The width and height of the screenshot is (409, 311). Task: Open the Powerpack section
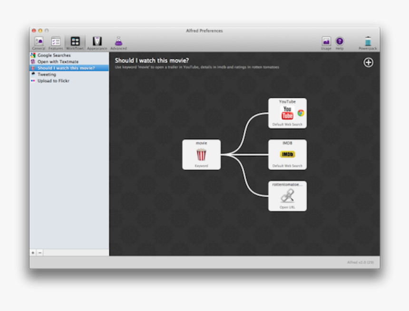(x=368, y=42)
